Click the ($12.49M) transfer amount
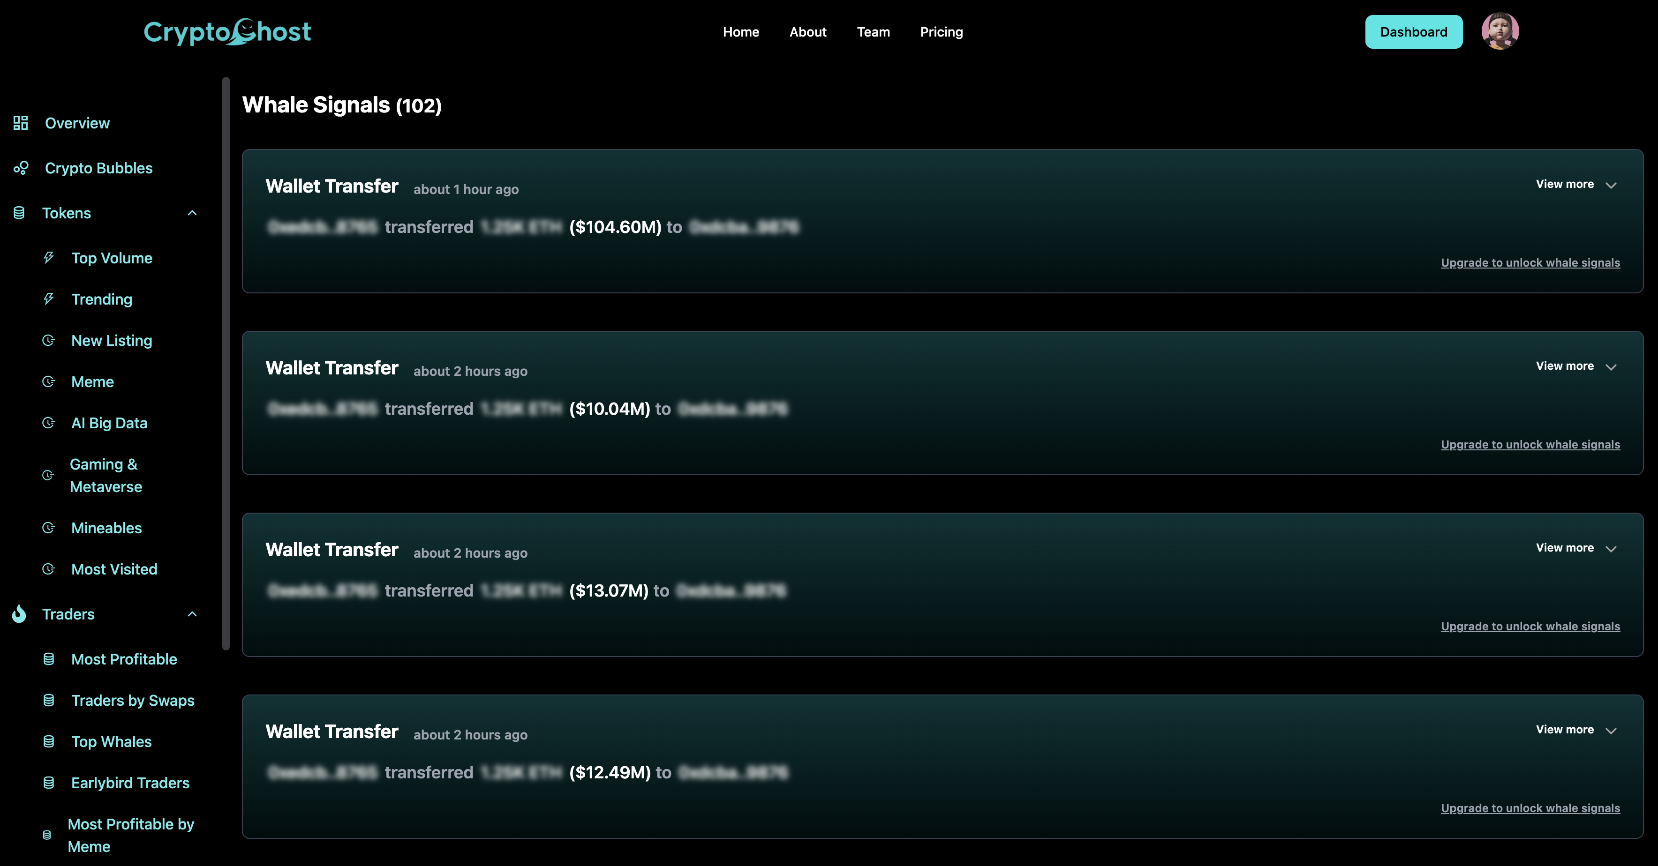This screenshot has height=866, width=1658. (610, 772)
